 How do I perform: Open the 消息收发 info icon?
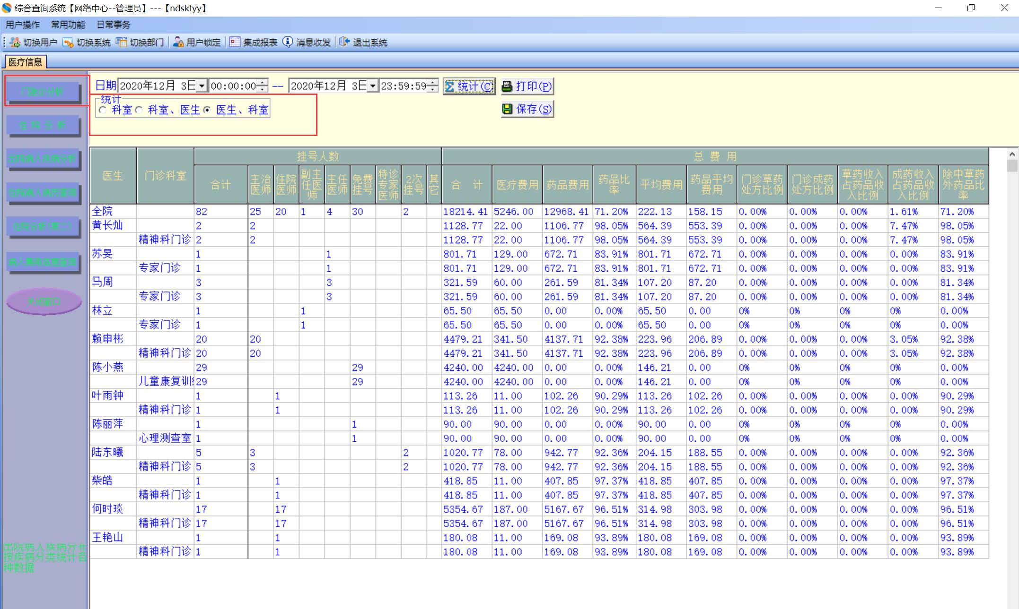pyautogui.click(x=288, y=43)
